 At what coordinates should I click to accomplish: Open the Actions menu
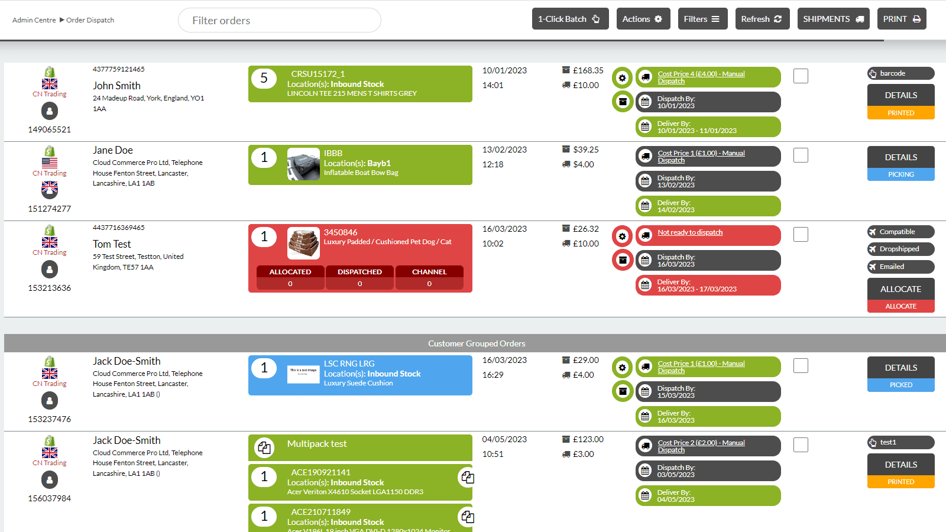[x=643, y=18]
